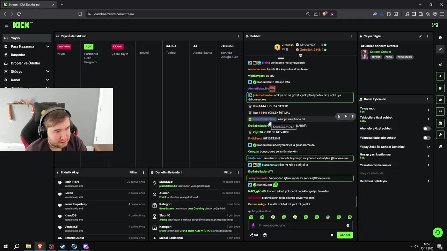Open Filtre in Etkinlik Akışı panel
447x251 pixels.
point(133,173)
